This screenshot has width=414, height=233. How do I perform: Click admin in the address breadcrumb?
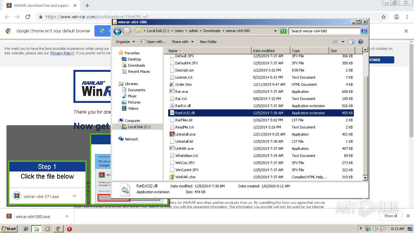click(x=193, y=31)
